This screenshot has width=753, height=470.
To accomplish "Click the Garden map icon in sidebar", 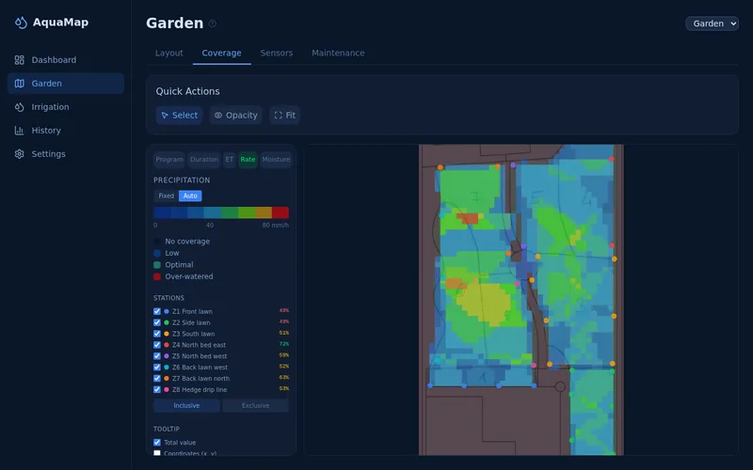I will 19,84.
